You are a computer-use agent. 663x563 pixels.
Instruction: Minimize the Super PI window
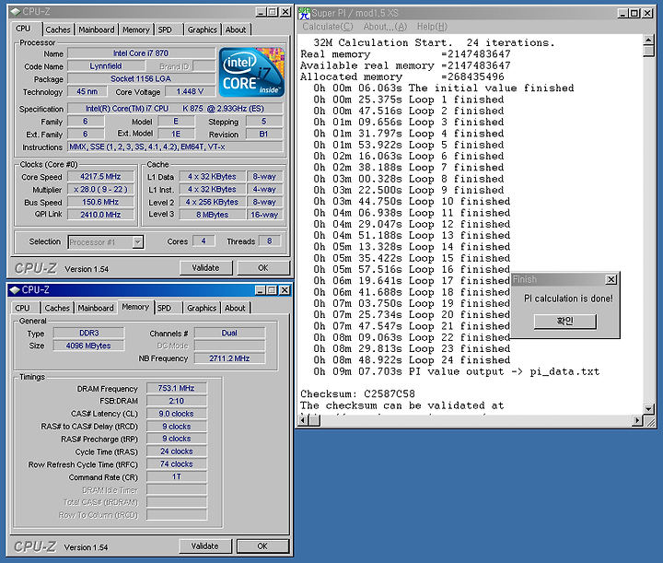[x=622, y=13]
